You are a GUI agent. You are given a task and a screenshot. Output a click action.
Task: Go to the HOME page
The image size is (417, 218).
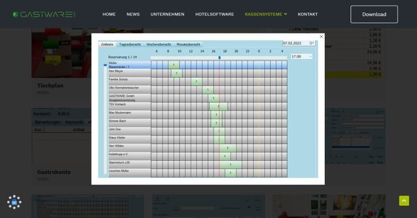pos(109,14)
